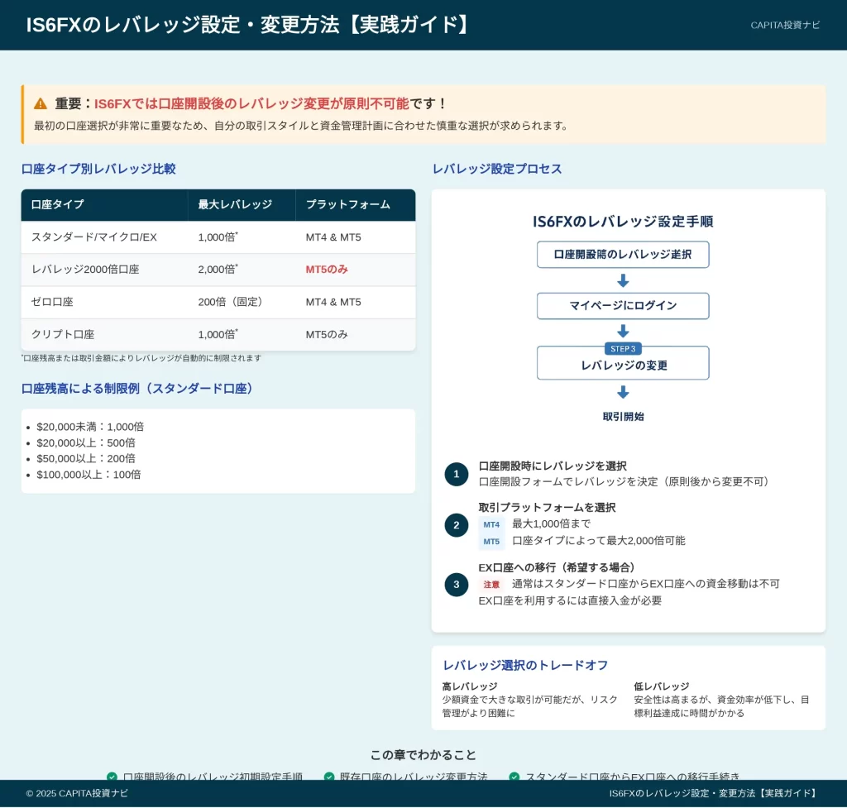Click the 高レバレッジ label
This screenshot has height=808, width=847.
[470, 686]
